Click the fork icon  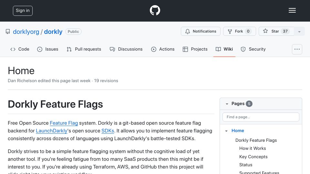point(230,31)
